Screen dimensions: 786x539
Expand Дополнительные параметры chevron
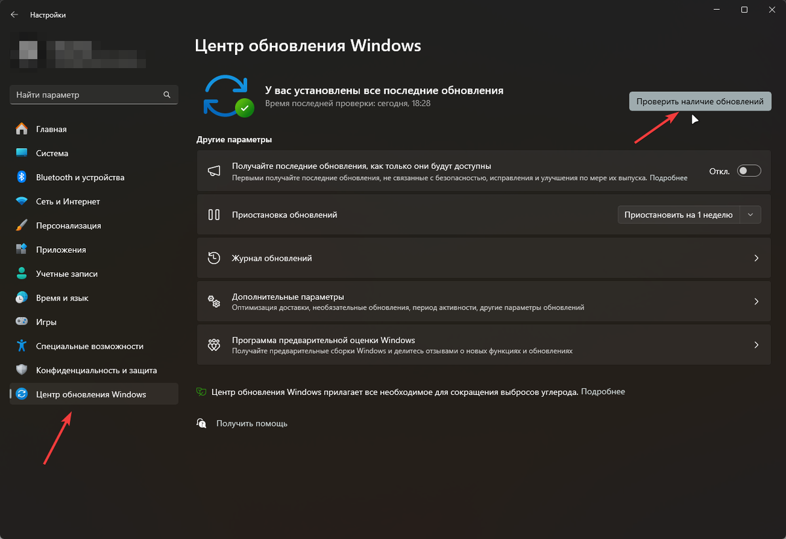tap(757, 302)
